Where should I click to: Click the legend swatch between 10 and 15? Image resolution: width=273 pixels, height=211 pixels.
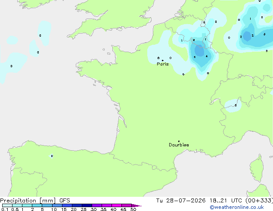57,205
